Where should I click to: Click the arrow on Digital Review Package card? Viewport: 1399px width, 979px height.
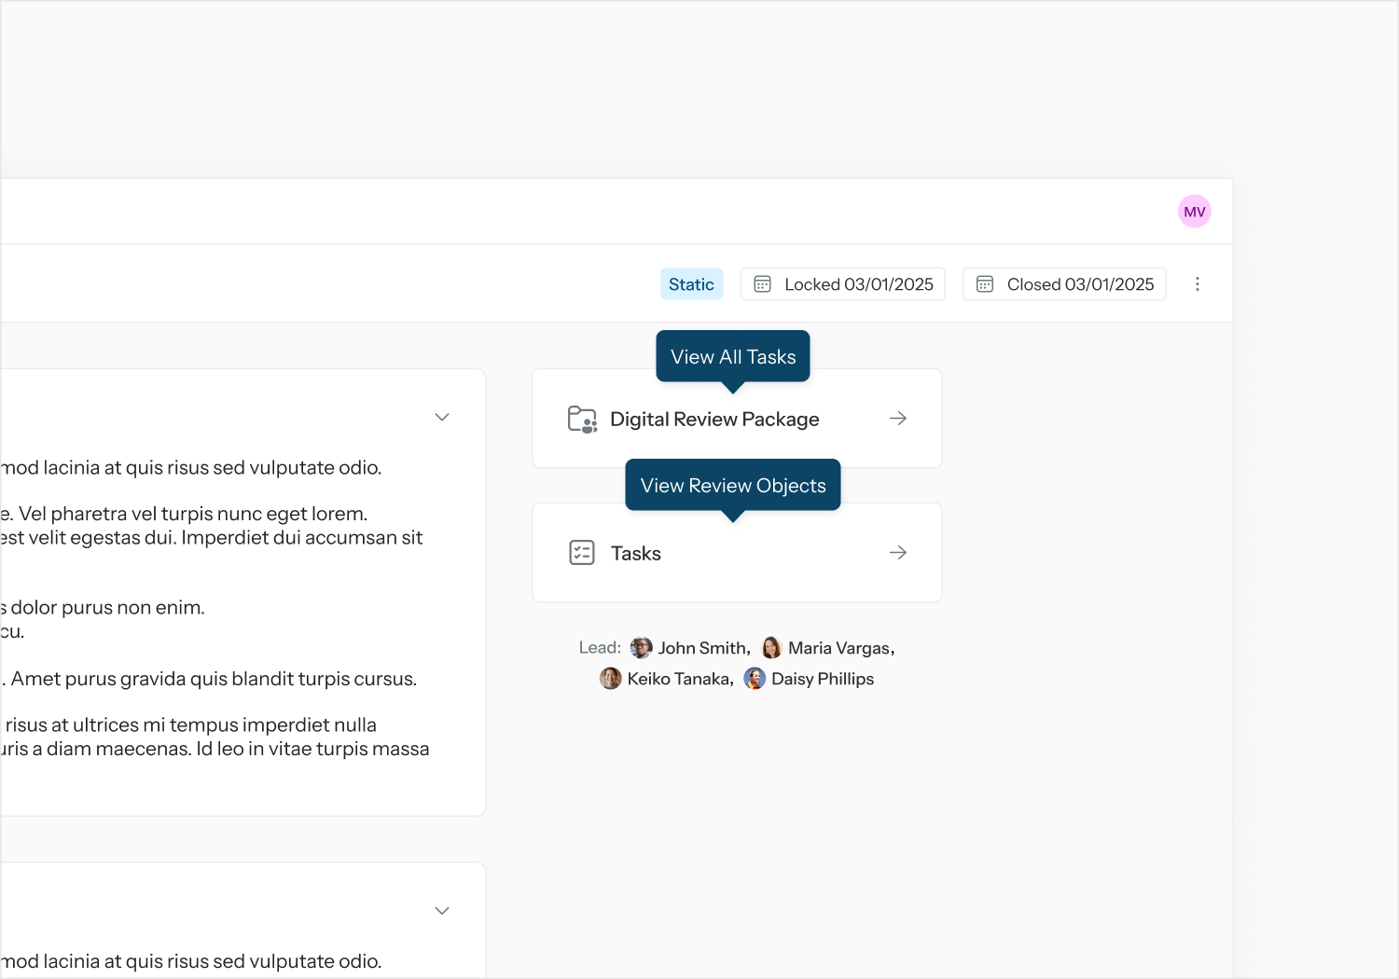[898, 419]
